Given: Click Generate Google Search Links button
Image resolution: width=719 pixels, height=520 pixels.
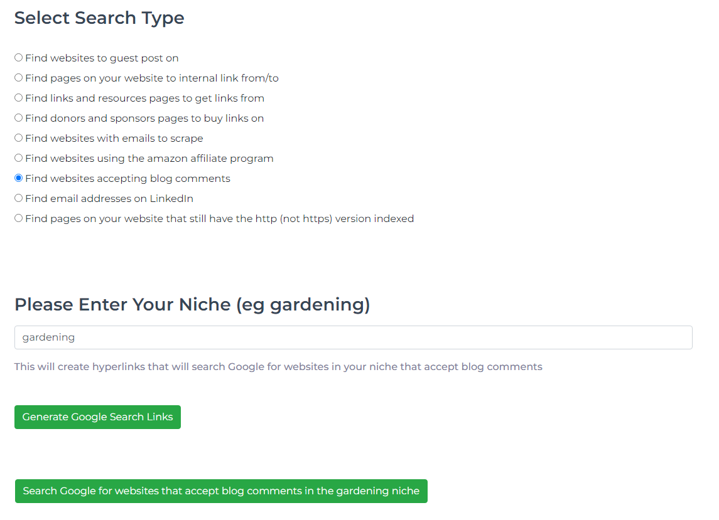Looking at the screenshot, I should coord(98,417).
